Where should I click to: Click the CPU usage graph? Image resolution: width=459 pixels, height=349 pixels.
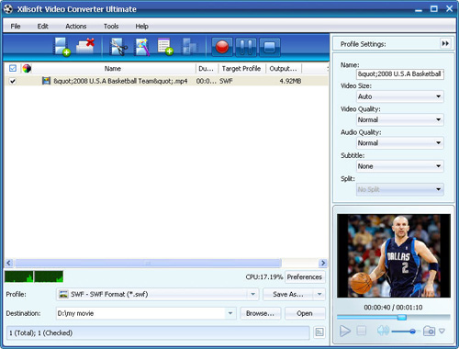point(34,276)
